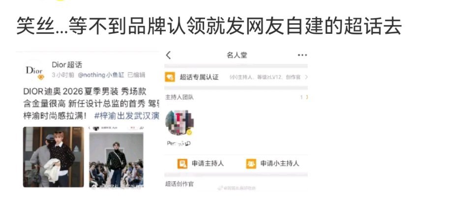The width and height of the screenshot is (472, 202).
Task: Click the Dior logo avatar
Action: [34, 70]
